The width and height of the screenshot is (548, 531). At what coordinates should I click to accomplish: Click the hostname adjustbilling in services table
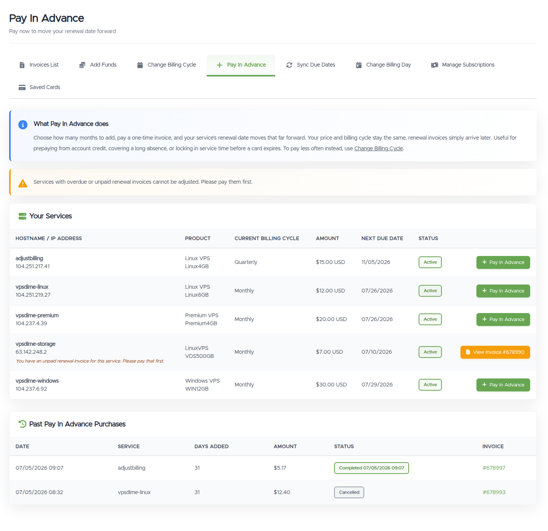click(x=29, y=258)
